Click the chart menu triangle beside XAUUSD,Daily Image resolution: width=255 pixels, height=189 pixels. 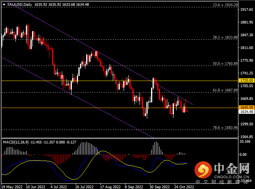[4, 5]
